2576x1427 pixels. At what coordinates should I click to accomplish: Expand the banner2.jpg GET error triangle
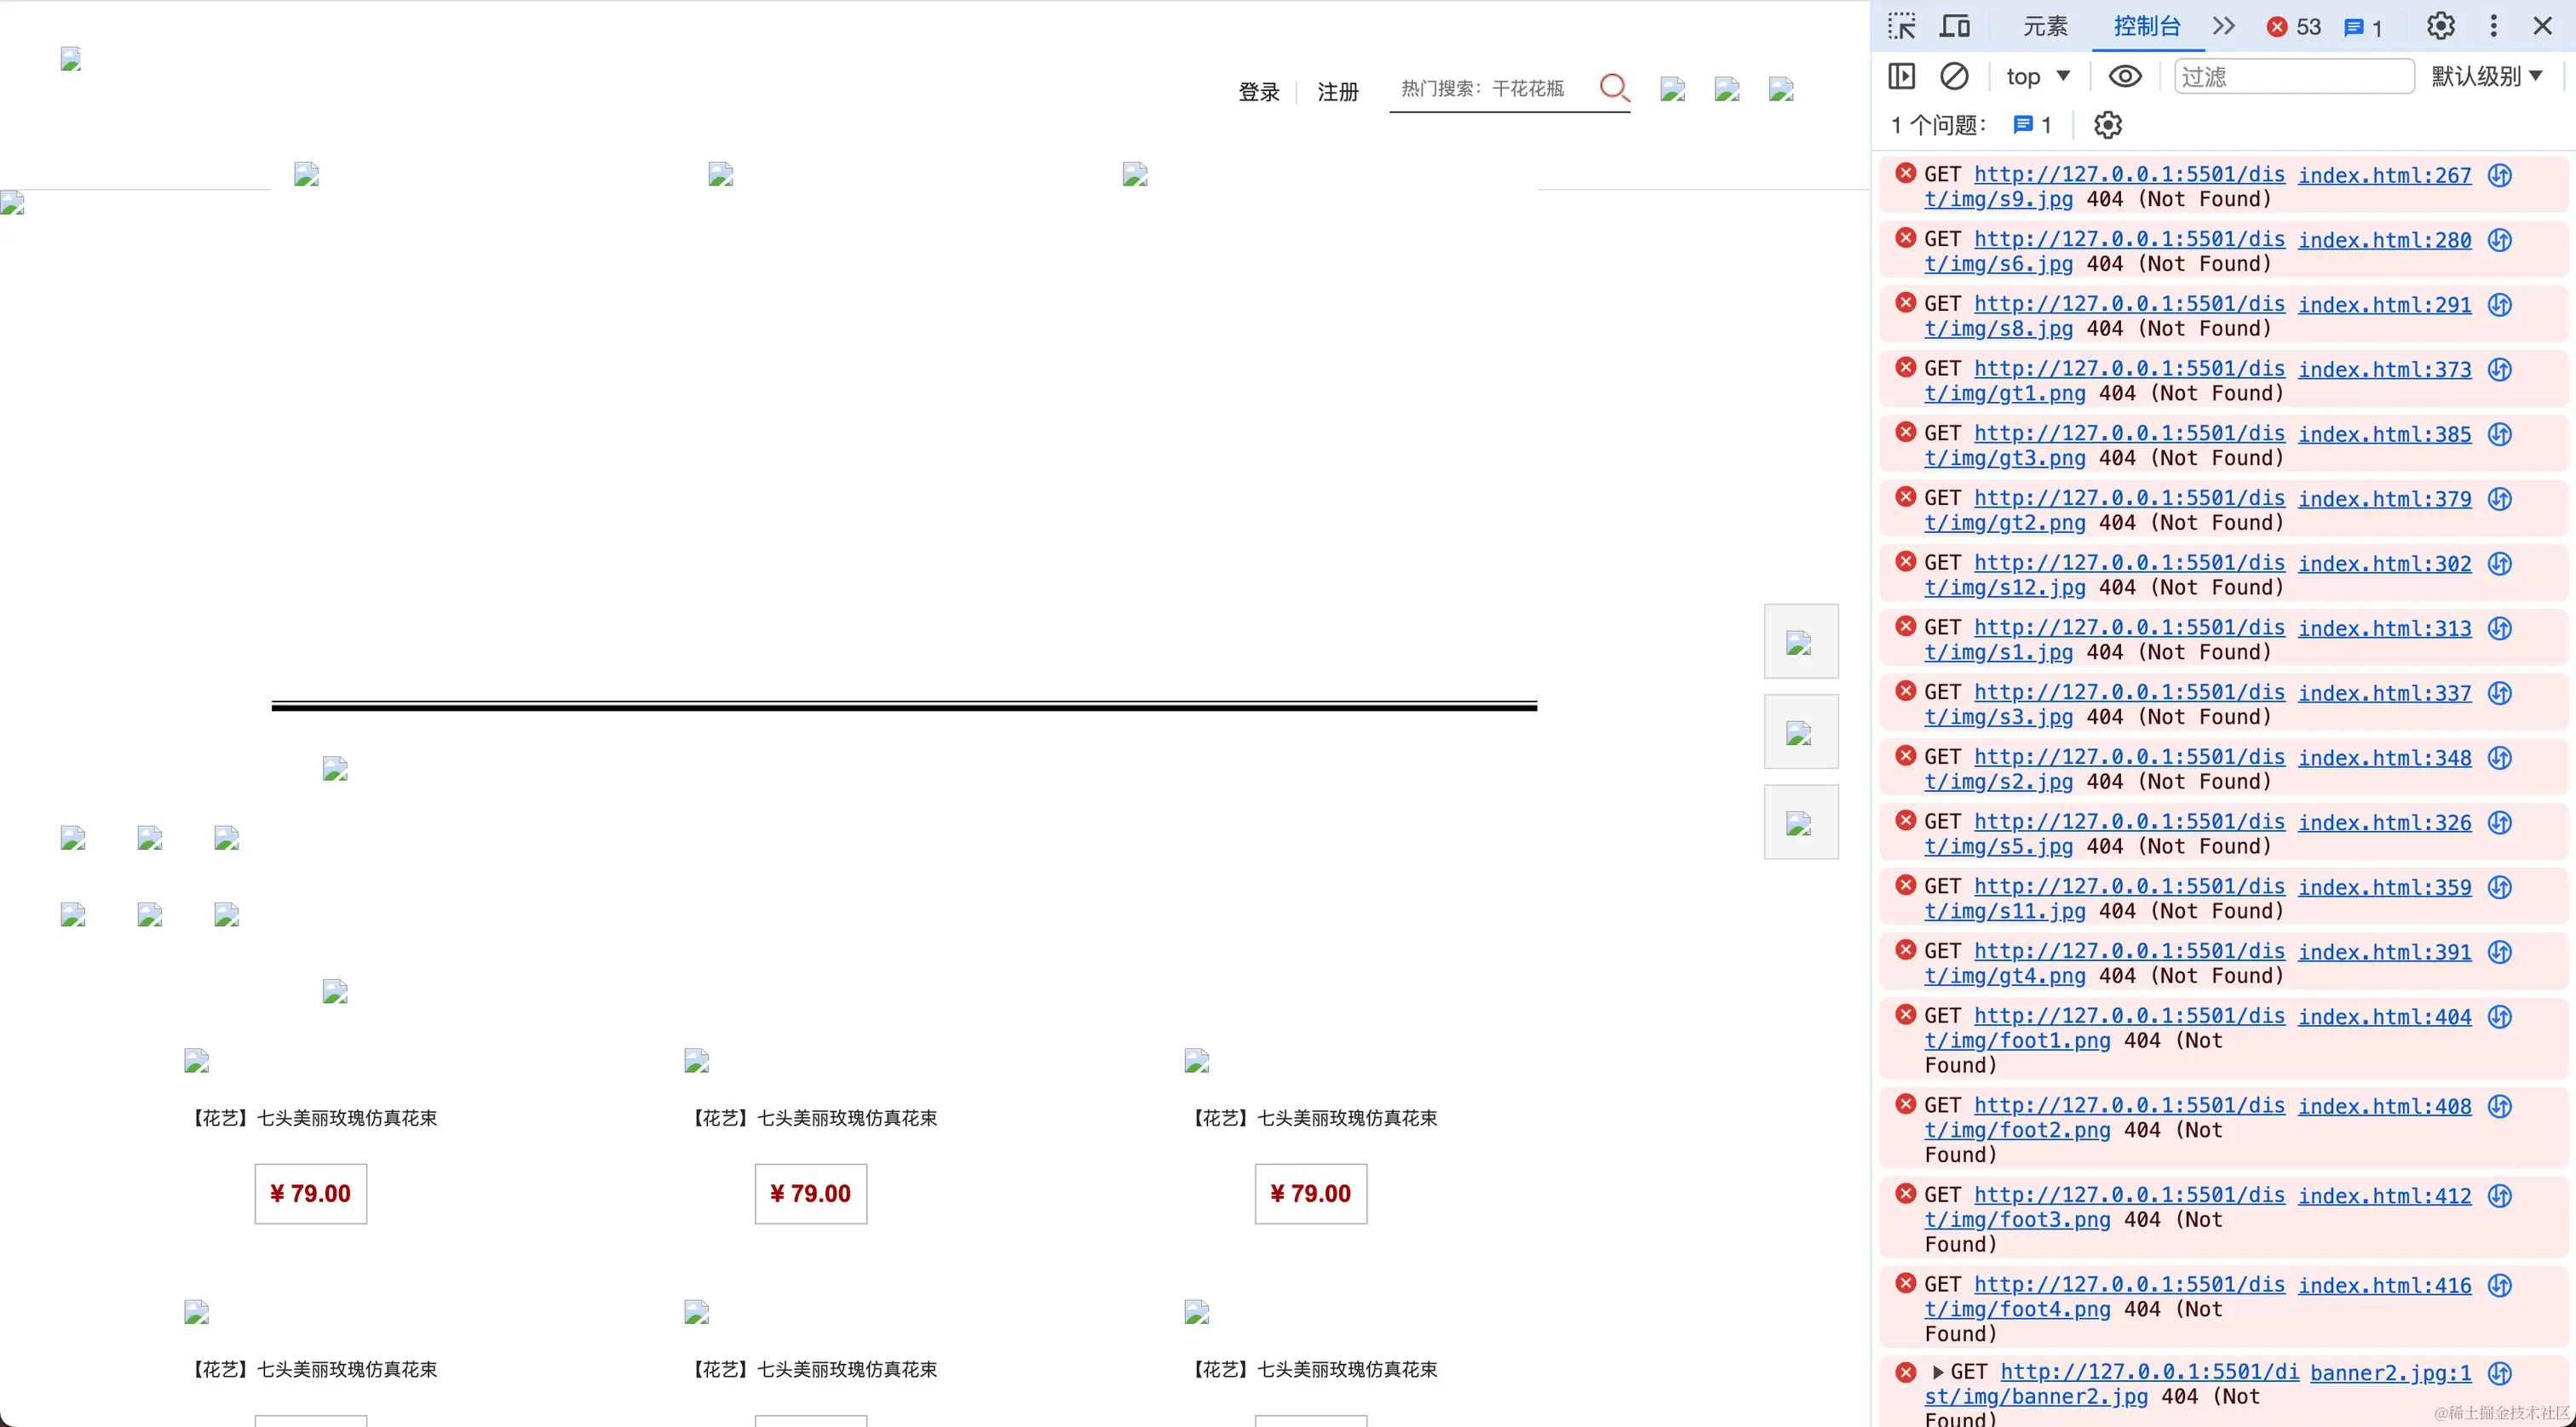[x=1937, y=1372]
